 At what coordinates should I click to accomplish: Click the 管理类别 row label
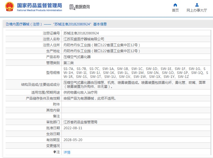pyautogui.click(x=53, y=63)
